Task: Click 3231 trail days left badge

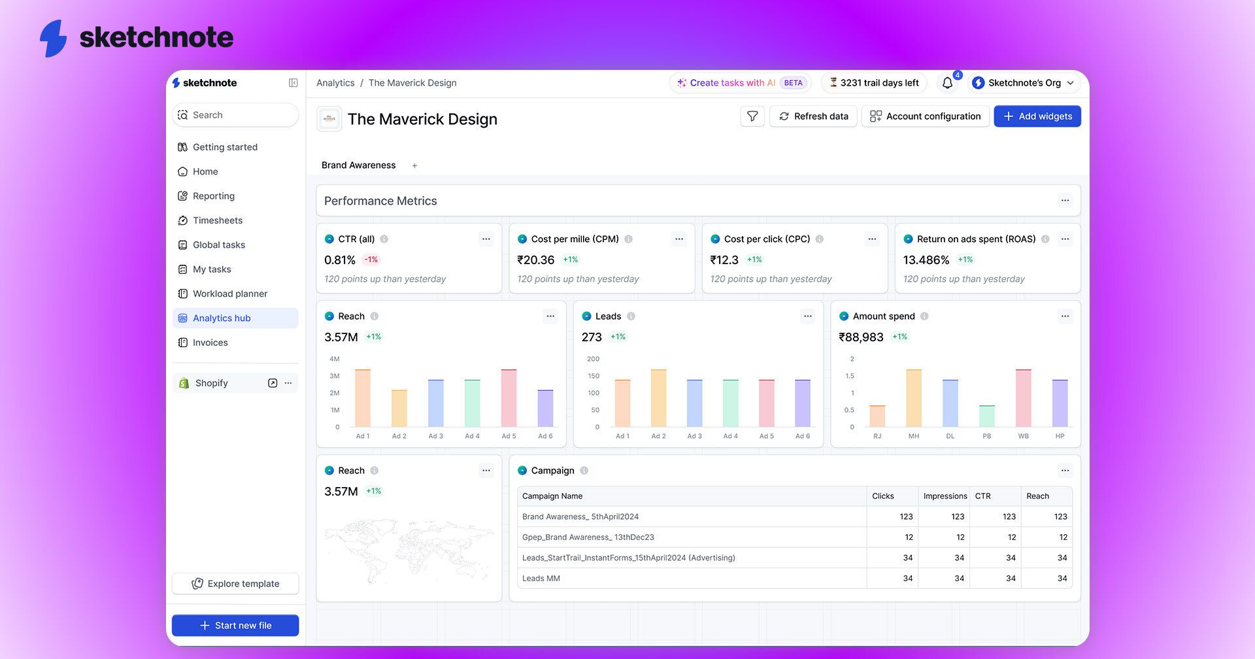Action: pyautogui.click(x=874, y=83)
